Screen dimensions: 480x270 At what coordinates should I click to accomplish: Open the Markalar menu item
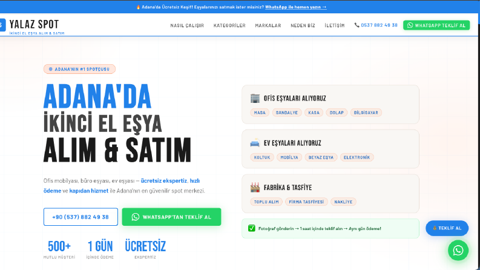[x=268, y=25]
